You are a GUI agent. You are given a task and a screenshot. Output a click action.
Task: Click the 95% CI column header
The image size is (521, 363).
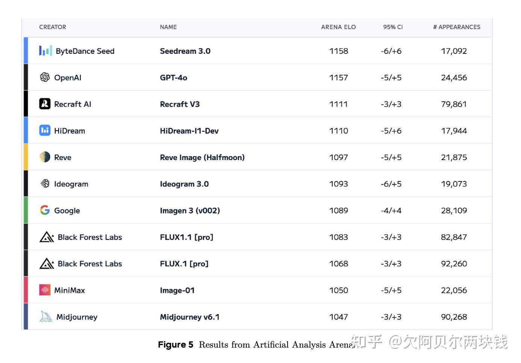pos(393,27)
